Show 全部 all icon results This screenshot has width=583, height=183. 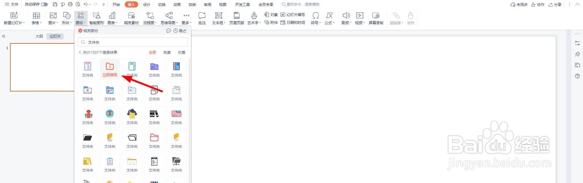click(x=152, y=52)
